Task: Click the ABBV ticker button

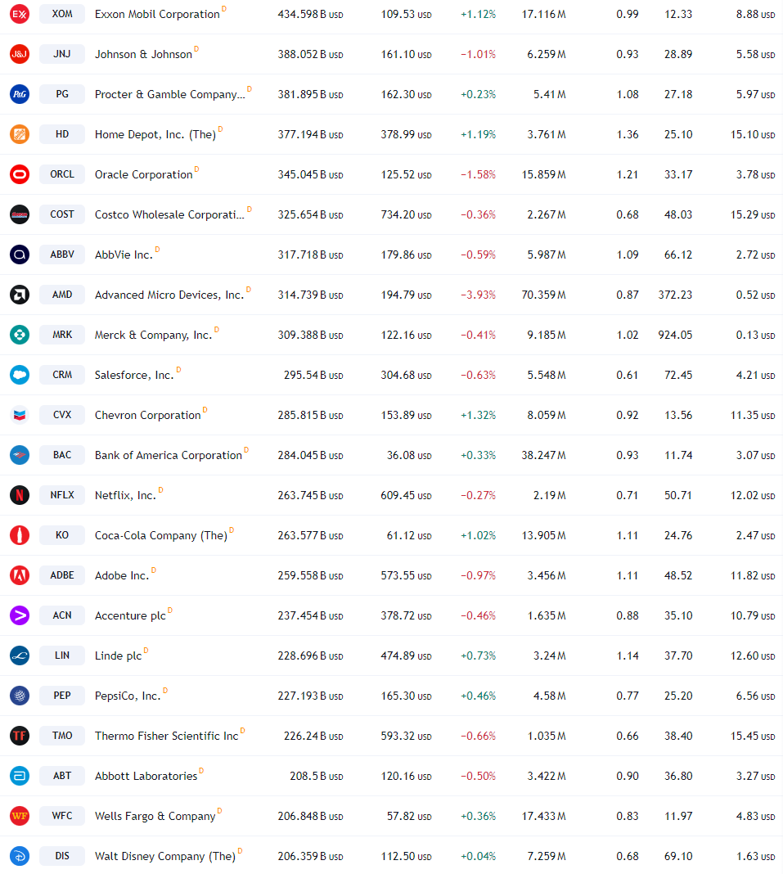Action: 62,255
